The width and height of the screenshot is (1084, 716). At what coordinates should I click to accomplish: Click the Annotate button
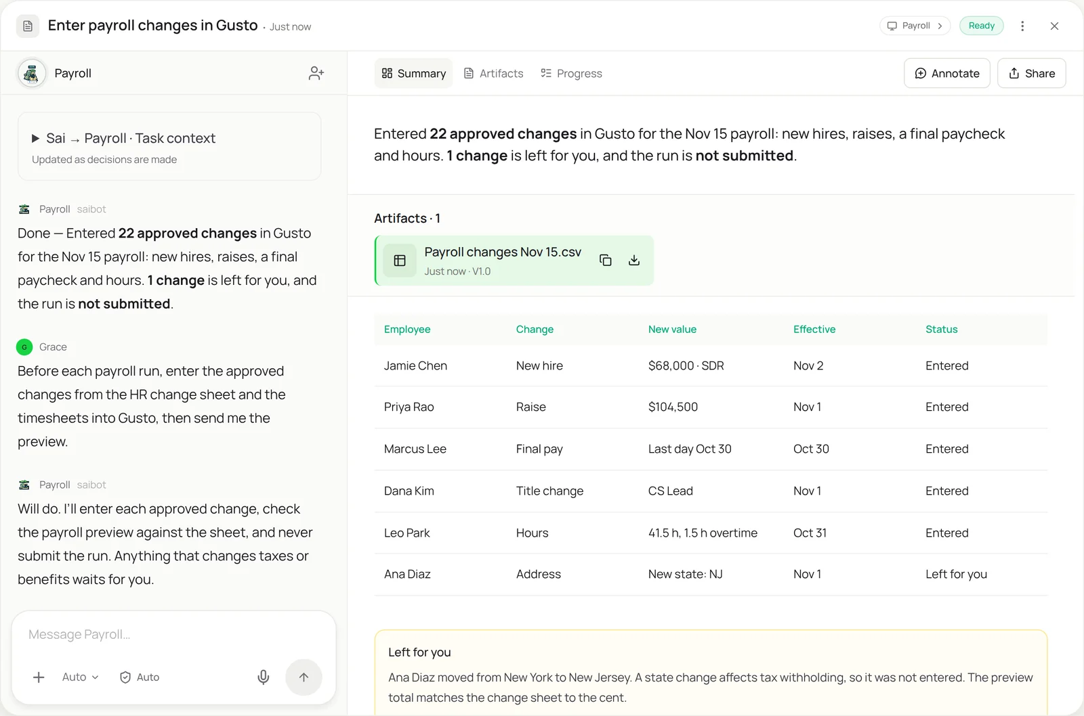(x=947, y=73)
